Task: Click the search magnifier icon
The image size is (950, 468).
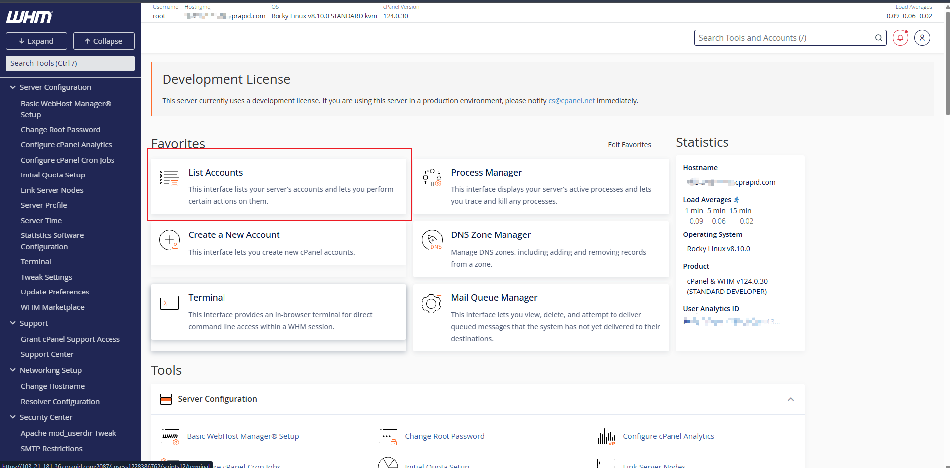Action: 878,38
